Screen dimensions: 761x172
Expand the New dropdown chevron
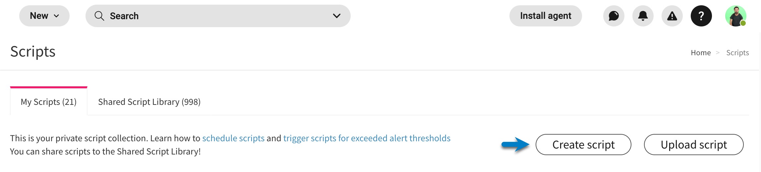coord(57,16)
